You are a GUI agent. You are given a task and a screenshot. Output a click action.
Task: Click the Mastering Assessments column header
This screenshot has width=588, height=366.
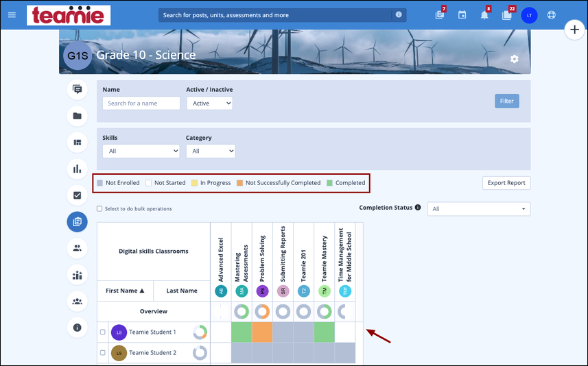click(242, 263)
